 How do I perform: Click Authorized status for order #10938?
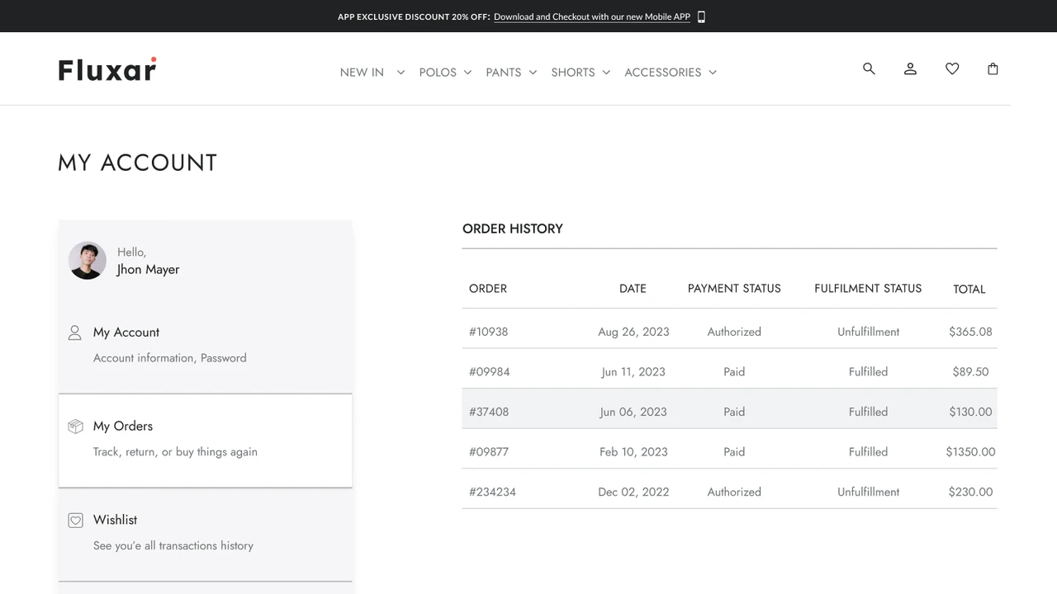click(x=734, y=332)
